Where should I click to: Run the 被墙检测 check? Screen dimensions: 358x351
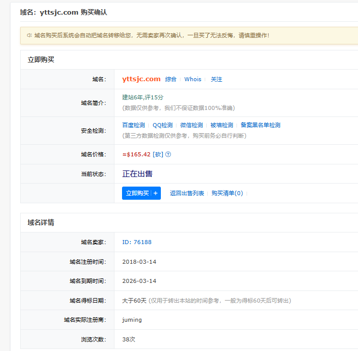click(222, 125)
